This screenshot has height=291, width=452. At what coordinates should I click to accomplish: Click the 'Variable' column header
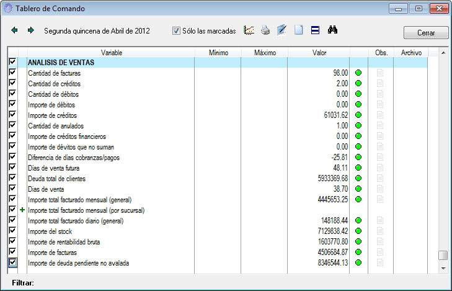pyautogui.click(x=111, y=53)
